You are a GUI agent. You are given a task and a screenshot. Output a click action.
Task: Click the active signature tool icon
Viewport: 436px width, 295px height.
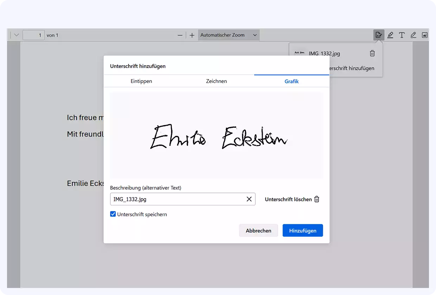click(379, 35)
